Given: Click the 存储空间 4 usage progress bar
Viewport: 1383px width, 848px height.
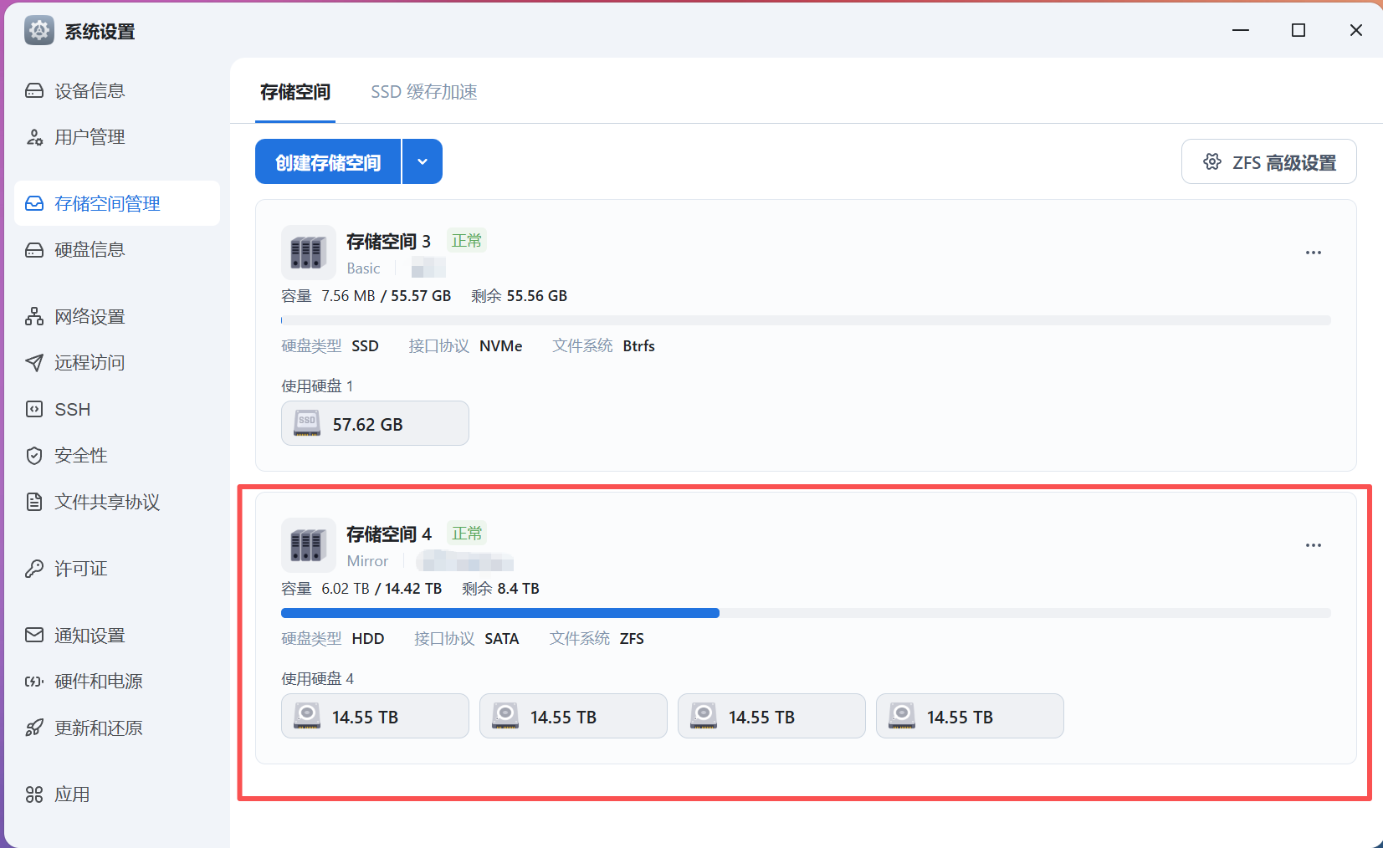Looking at the screenshot, I should click(x=806, y=613).
